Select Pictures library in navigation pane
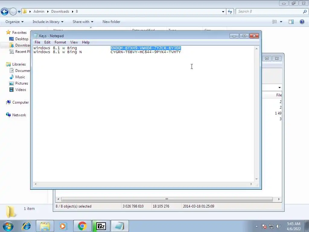The height and width of the screenshot is (232, 309). click(22, 83)
